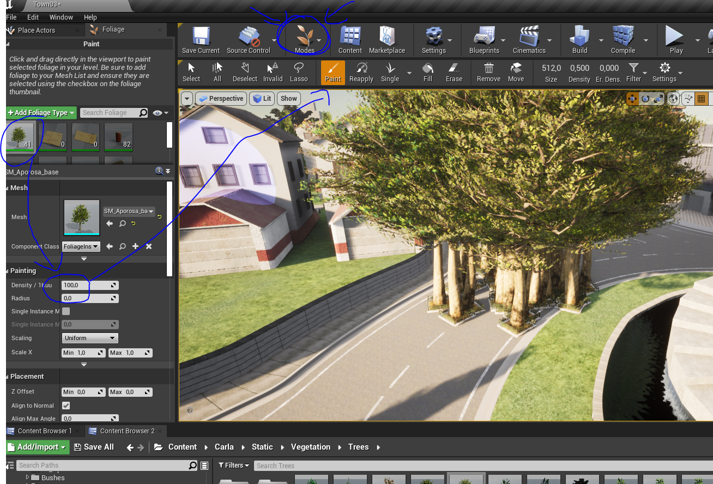Use the Fill foliage tool
The width and height of the screenshot is (713, 484).
point(427,72)
